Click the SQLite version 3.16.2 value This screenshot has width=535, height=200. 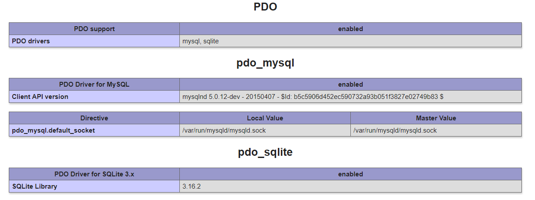tap(192, 186)
